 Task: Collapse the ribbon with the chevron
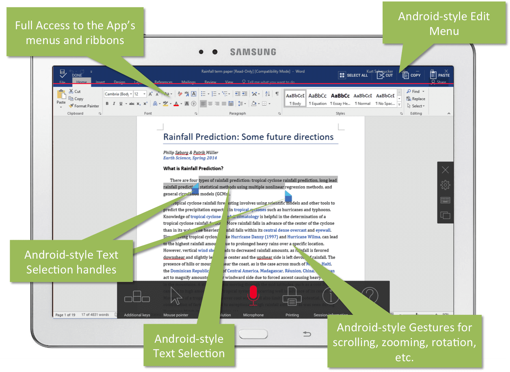point(449,114)
